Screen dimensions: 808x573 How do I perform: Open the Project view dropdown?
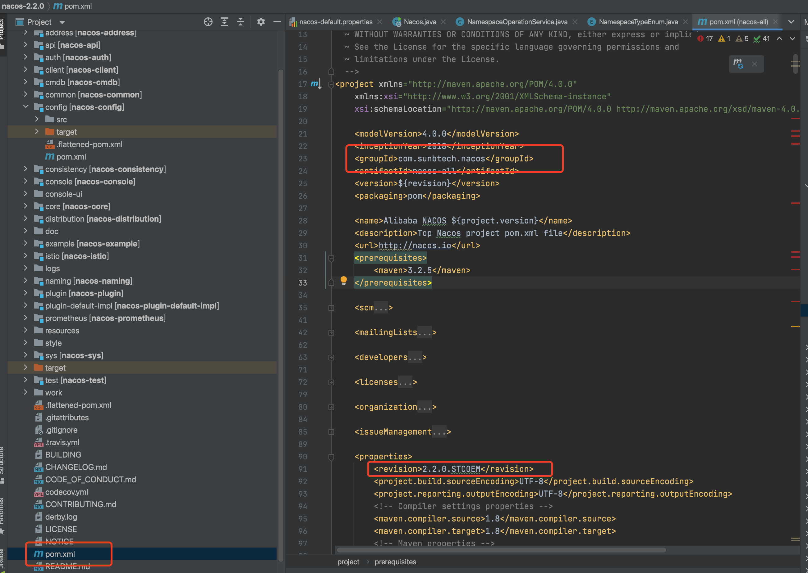(x=62, y=22)
